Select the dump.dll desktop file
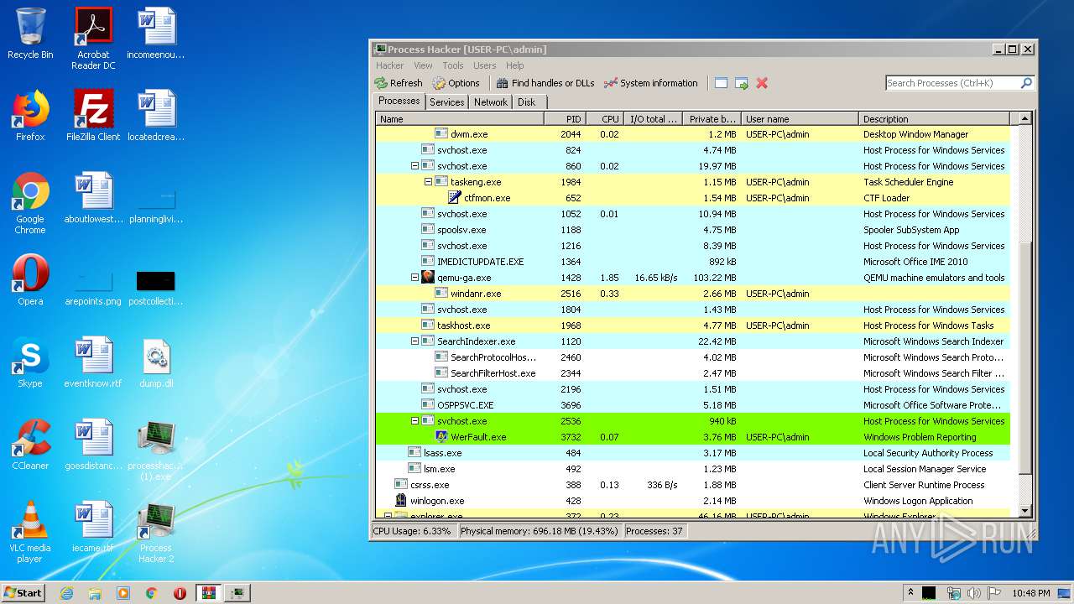Viewport: 1074px width, 604px height. click(x=156, y=362)
